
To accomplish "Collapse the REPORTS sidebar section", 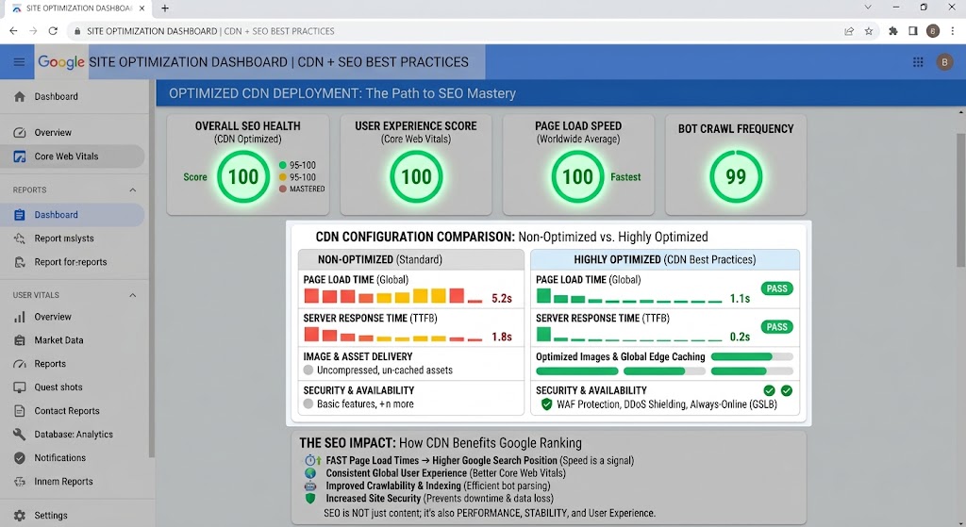I will (x=132, y=190).
